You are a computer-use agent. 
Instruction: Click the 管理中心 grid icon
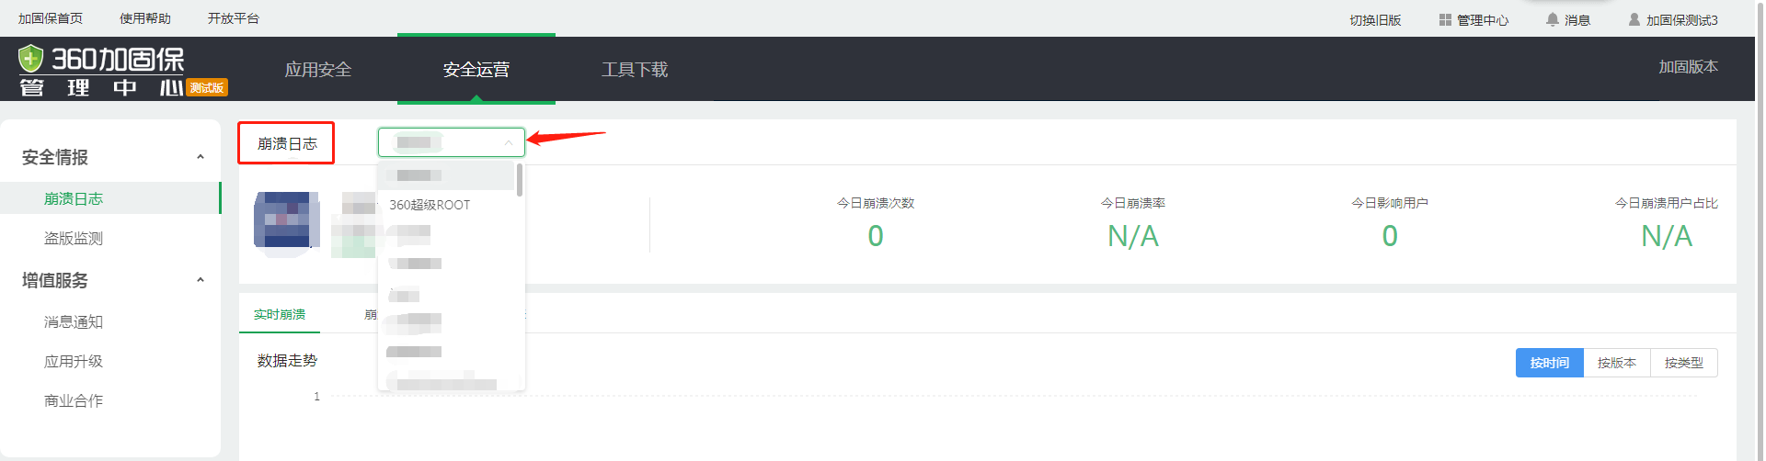pos(1445,19)
